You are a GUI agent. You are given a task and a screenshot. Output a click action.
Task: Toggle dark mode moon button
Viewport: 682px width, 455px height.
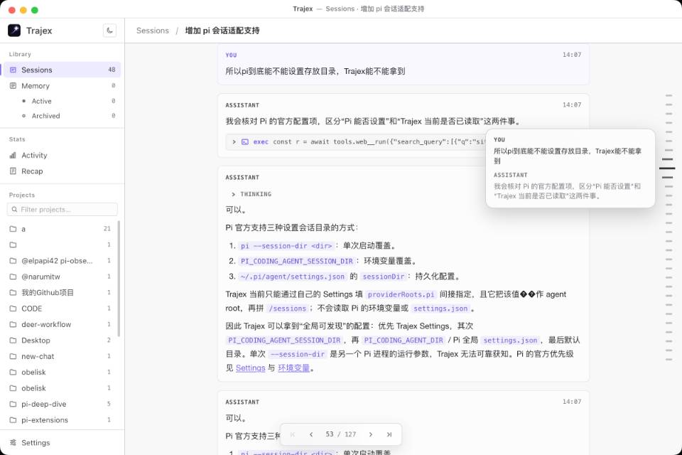point(109,31)
